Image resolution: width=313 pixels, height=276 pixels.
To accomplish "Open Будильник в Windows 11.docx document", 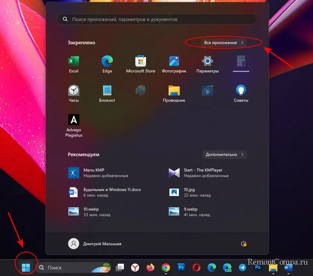I will click(x=104, y=192).
